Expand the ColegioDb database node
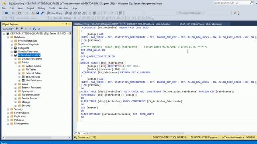Screen dimensions: 257x144 coord(12,48)
